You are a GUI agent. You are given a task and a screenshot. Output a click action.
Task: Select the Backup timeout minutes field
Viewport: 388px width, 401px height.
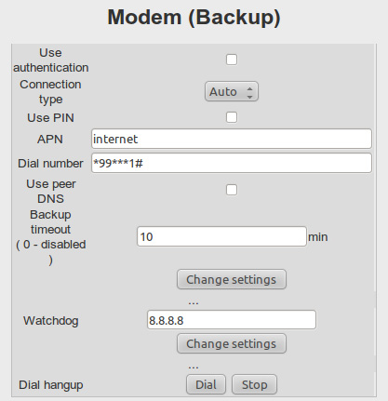point(221,236)
